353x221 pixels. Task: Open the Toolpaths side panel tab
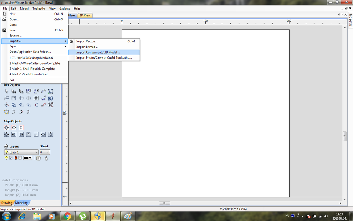point(351,20)
